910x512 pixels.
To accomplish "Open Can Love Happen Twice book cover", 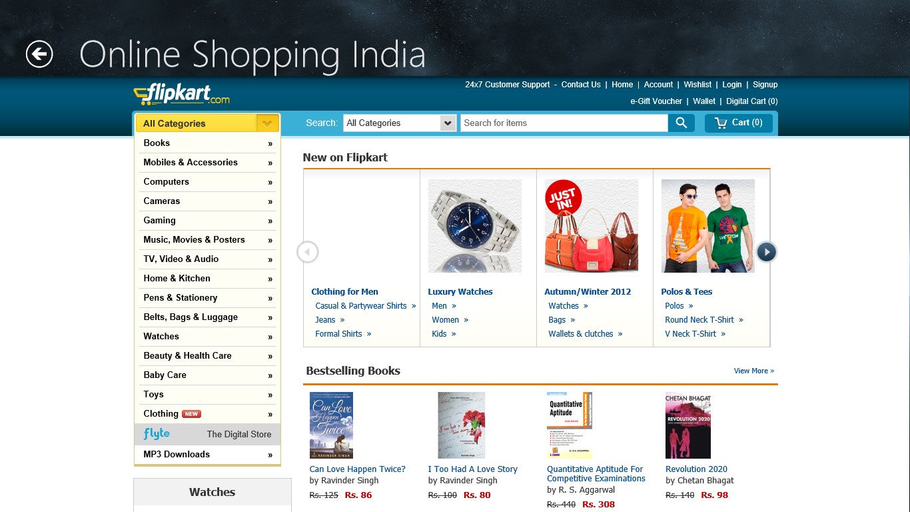I will (x=331, y=425).
